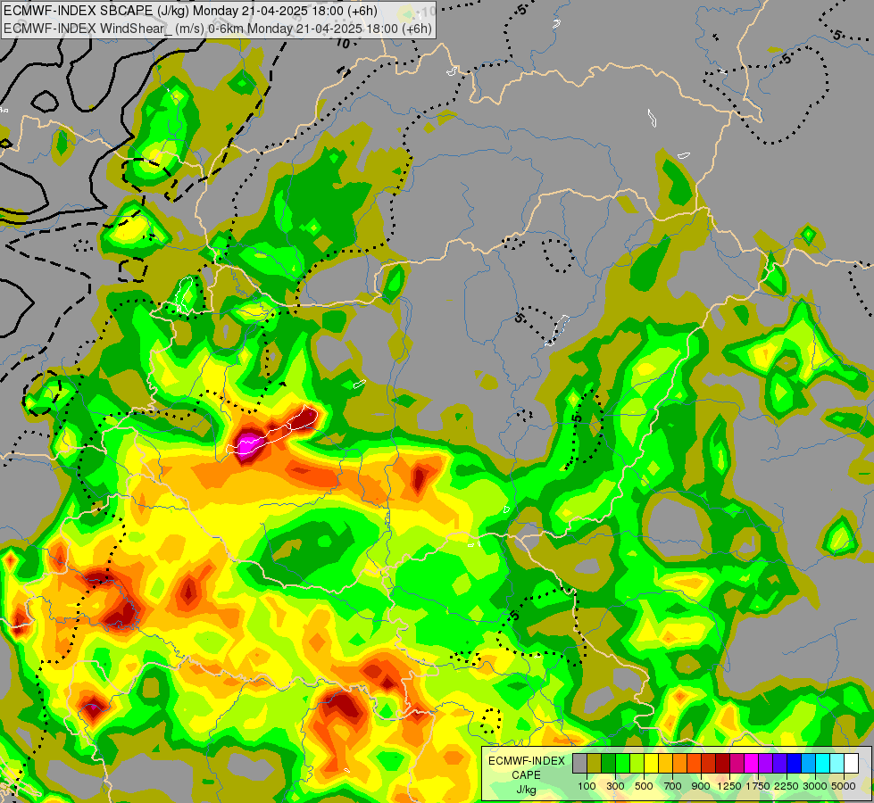The image size is (874, 803).
Task: Pick the pure yellow legend swatch
Action: click(x=651, y=764)
